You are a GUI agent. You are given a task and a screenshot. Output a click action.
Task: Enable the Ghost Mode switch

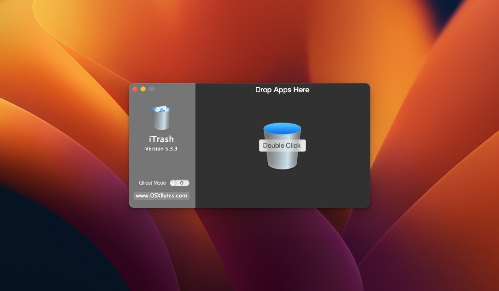coord(180,183)
